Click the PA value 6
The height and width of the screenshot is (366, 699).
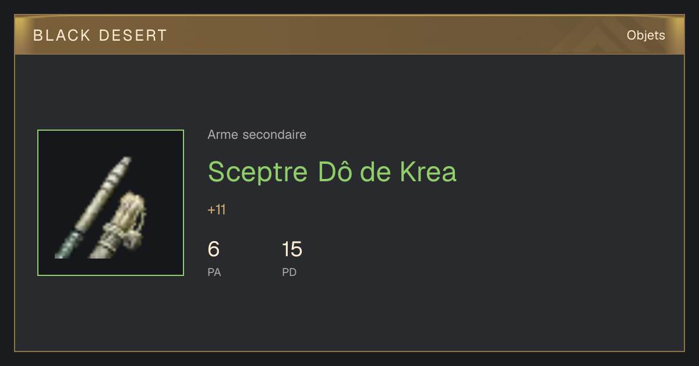click(214, 249)
